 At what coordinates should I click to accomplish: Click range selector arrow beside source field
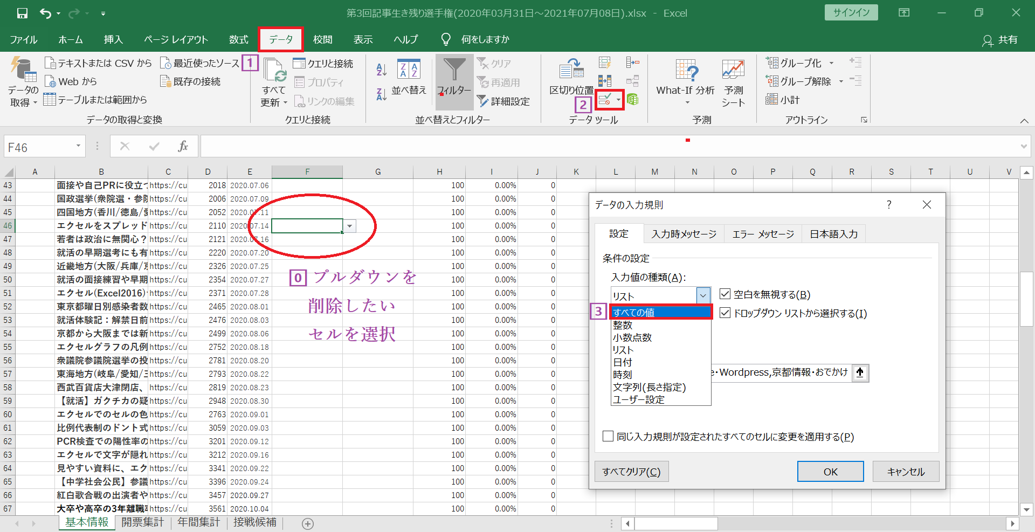(x=860, y=372)
